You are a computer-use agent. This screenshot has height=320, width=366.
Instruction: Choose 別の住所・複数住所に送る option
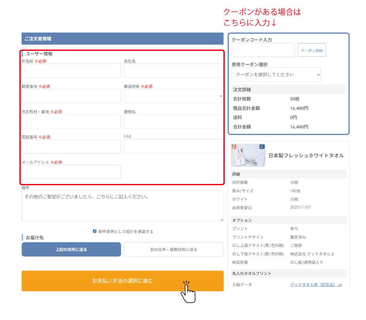(173, 249)
